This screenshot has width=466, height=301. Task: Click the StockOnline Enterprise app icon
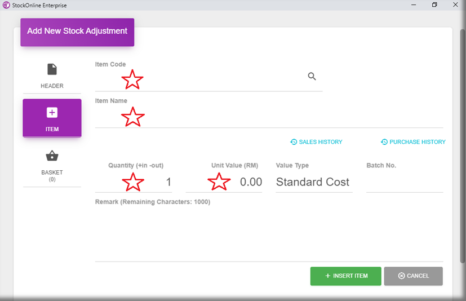(6, 5)
